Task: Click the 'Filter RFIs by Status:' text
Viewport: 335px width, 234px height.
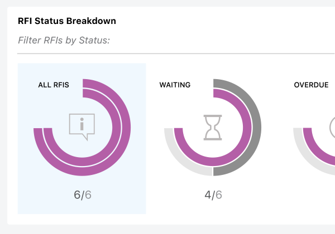Action: point(64,40)
